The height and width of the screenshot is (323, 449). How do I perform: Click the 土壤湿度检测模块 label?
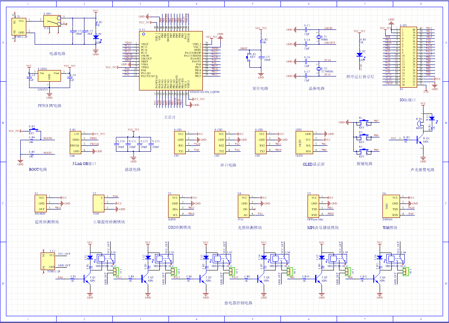(x=109, y=222)
